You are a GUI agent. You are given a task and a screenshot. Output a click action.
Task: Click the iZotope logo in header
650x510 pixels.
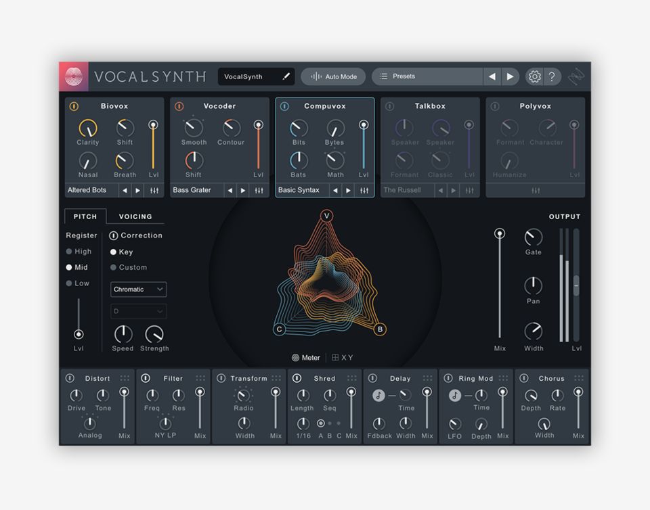tap(74, 76)
